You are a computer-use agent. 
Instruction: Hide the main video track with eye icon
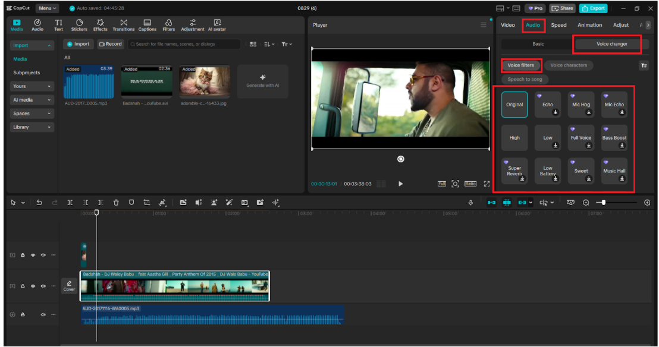[33, 286]
